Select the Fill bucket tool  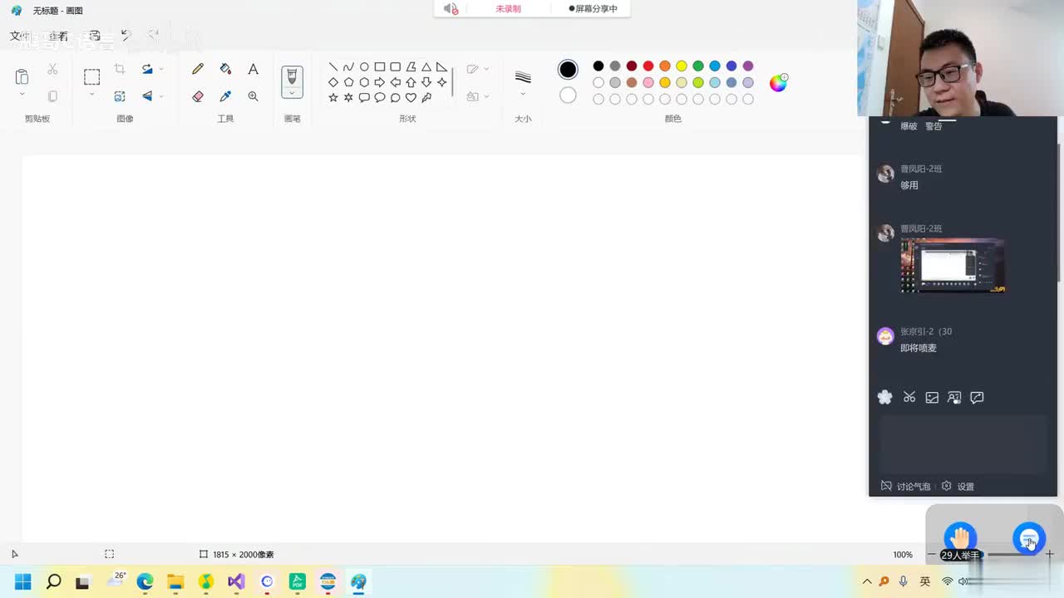[225, 69]
